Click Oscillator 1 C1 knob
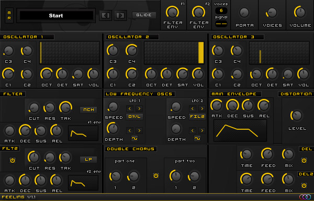This screenshot has width=314, height=201. (8, 74)
